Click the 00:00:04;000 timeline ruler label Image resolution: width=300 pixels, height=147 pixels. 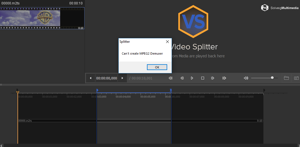point(123,97)
